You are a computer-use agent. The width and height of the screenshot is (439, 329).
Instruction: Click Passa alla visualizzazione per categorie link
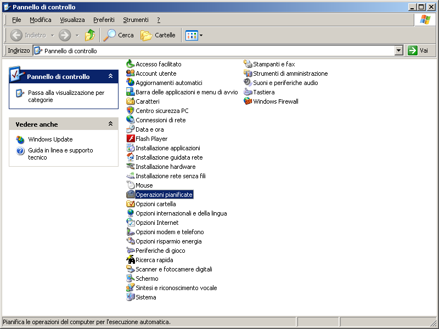66,97
